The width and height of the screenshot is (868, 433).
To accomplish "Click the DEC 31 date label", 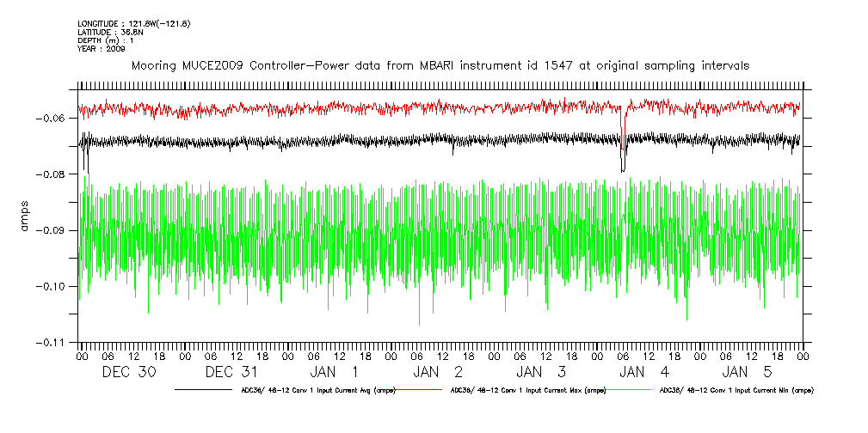I will 232,372.
